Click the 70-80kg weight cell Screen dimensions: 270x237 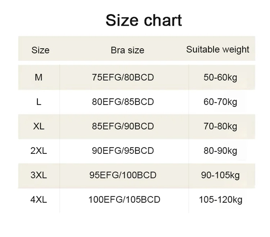pos(220,126)
